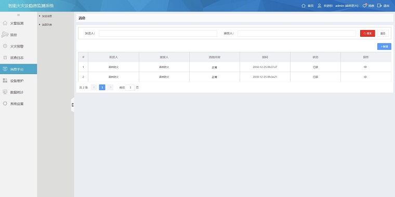Click the 数据统计 sidebar icon
The width and height of the screenshot is (395, 197).
pos(5,92)
